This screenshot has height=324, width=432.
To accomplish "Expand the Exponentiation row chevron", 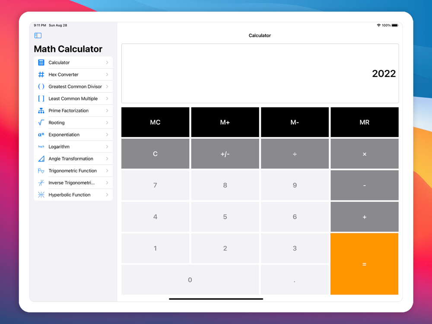I will (107, 135).
